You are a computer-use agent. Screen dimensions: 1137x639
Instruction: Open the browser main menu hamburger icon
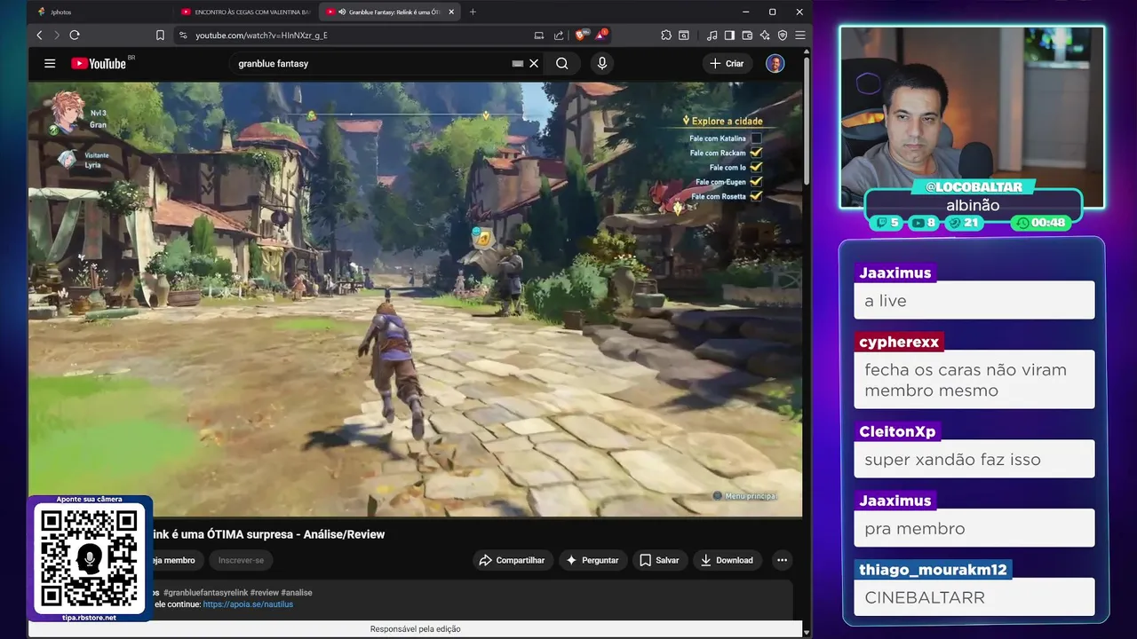coord(800,35)
